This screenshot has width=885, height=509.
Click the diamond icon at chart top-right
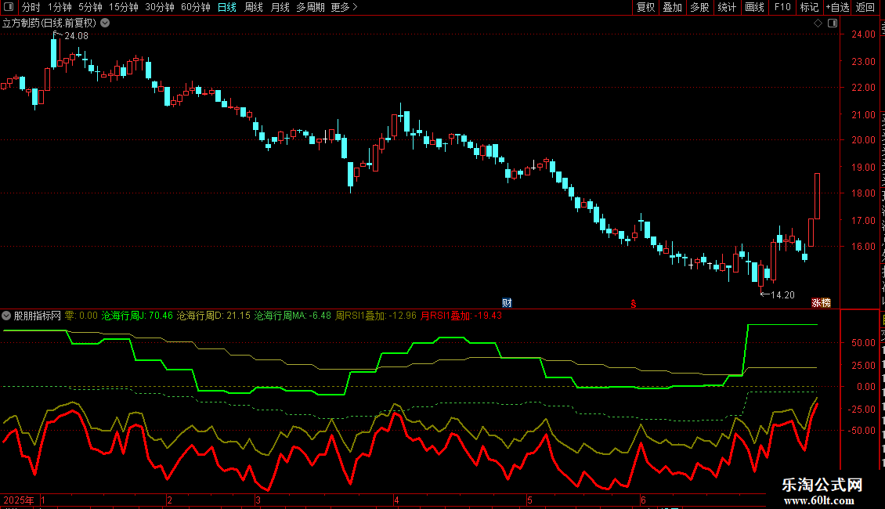click(818, 23)
